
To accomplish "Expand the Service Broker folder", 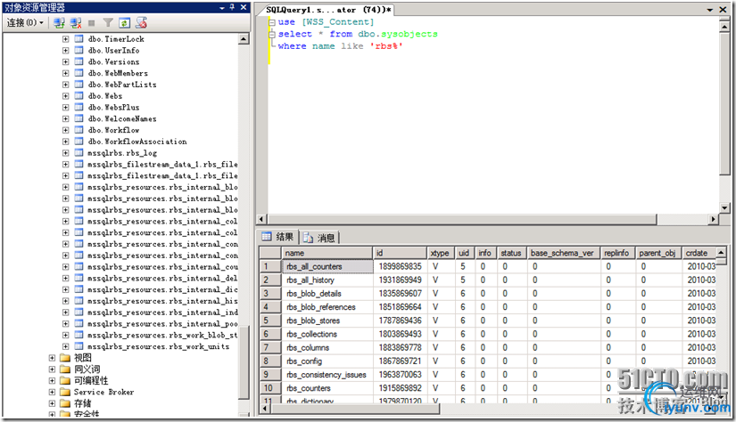I will 52,392.
